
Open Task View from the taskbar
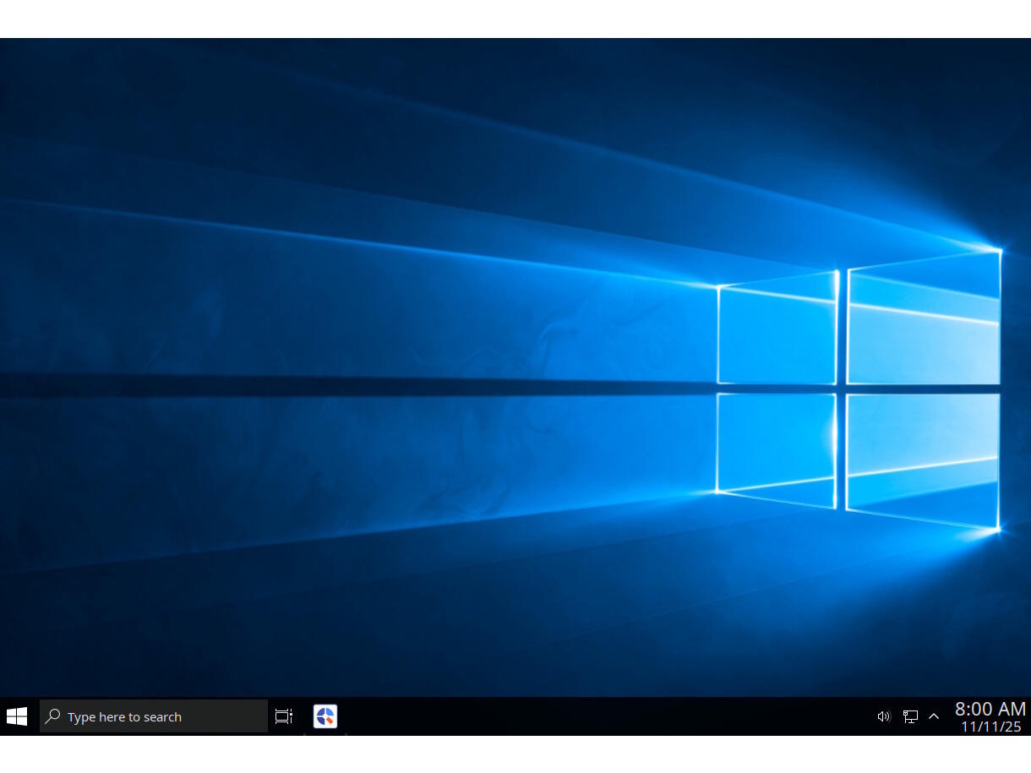(283, 716)
